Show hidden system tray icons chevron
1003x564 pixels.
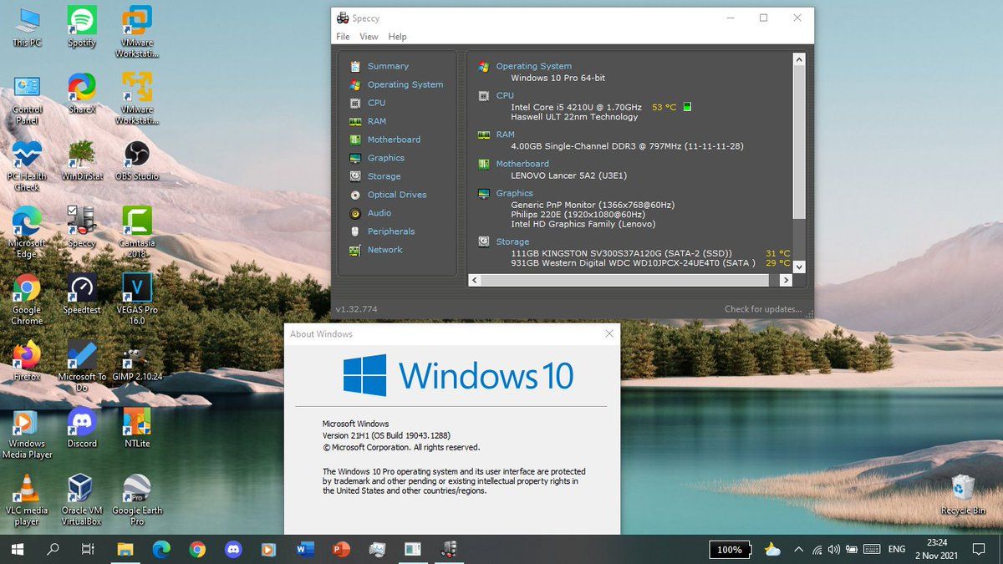pyautogui.click(x=797, y=550)
